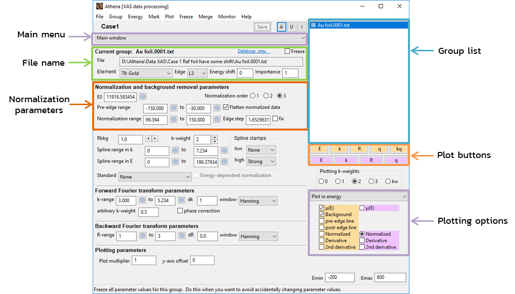Click pluck icon after spline range in E start
The width and height of the screenshot is (515, 294).
click(175, 161)
